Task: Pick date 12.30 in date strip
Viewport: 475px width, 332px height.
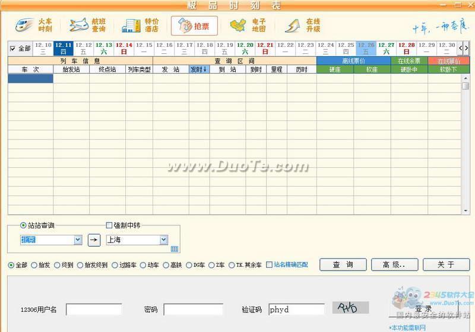Action: pyautogui.click(x=447, y=49)
